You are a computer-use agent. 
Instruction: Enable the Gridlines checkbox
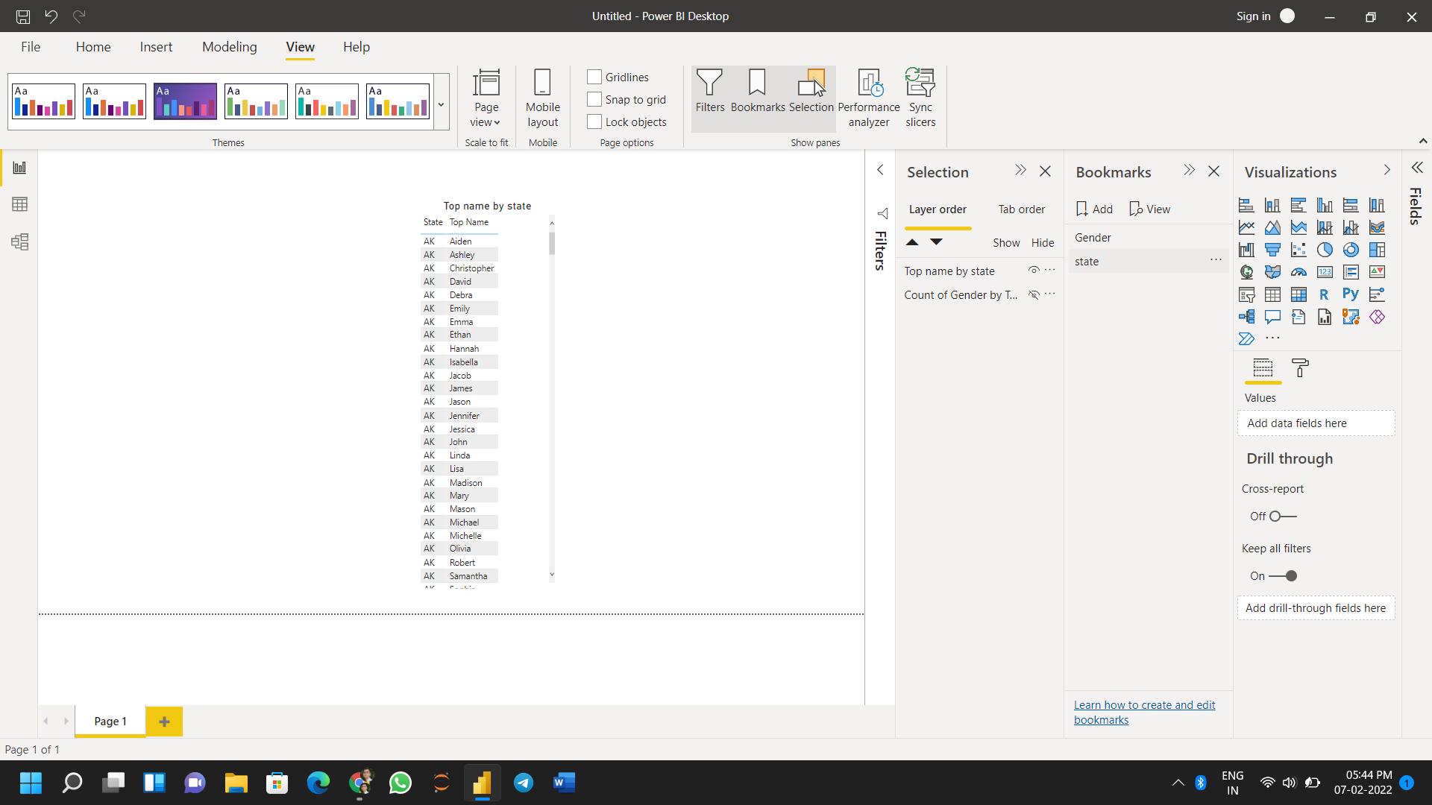point(594,76)
